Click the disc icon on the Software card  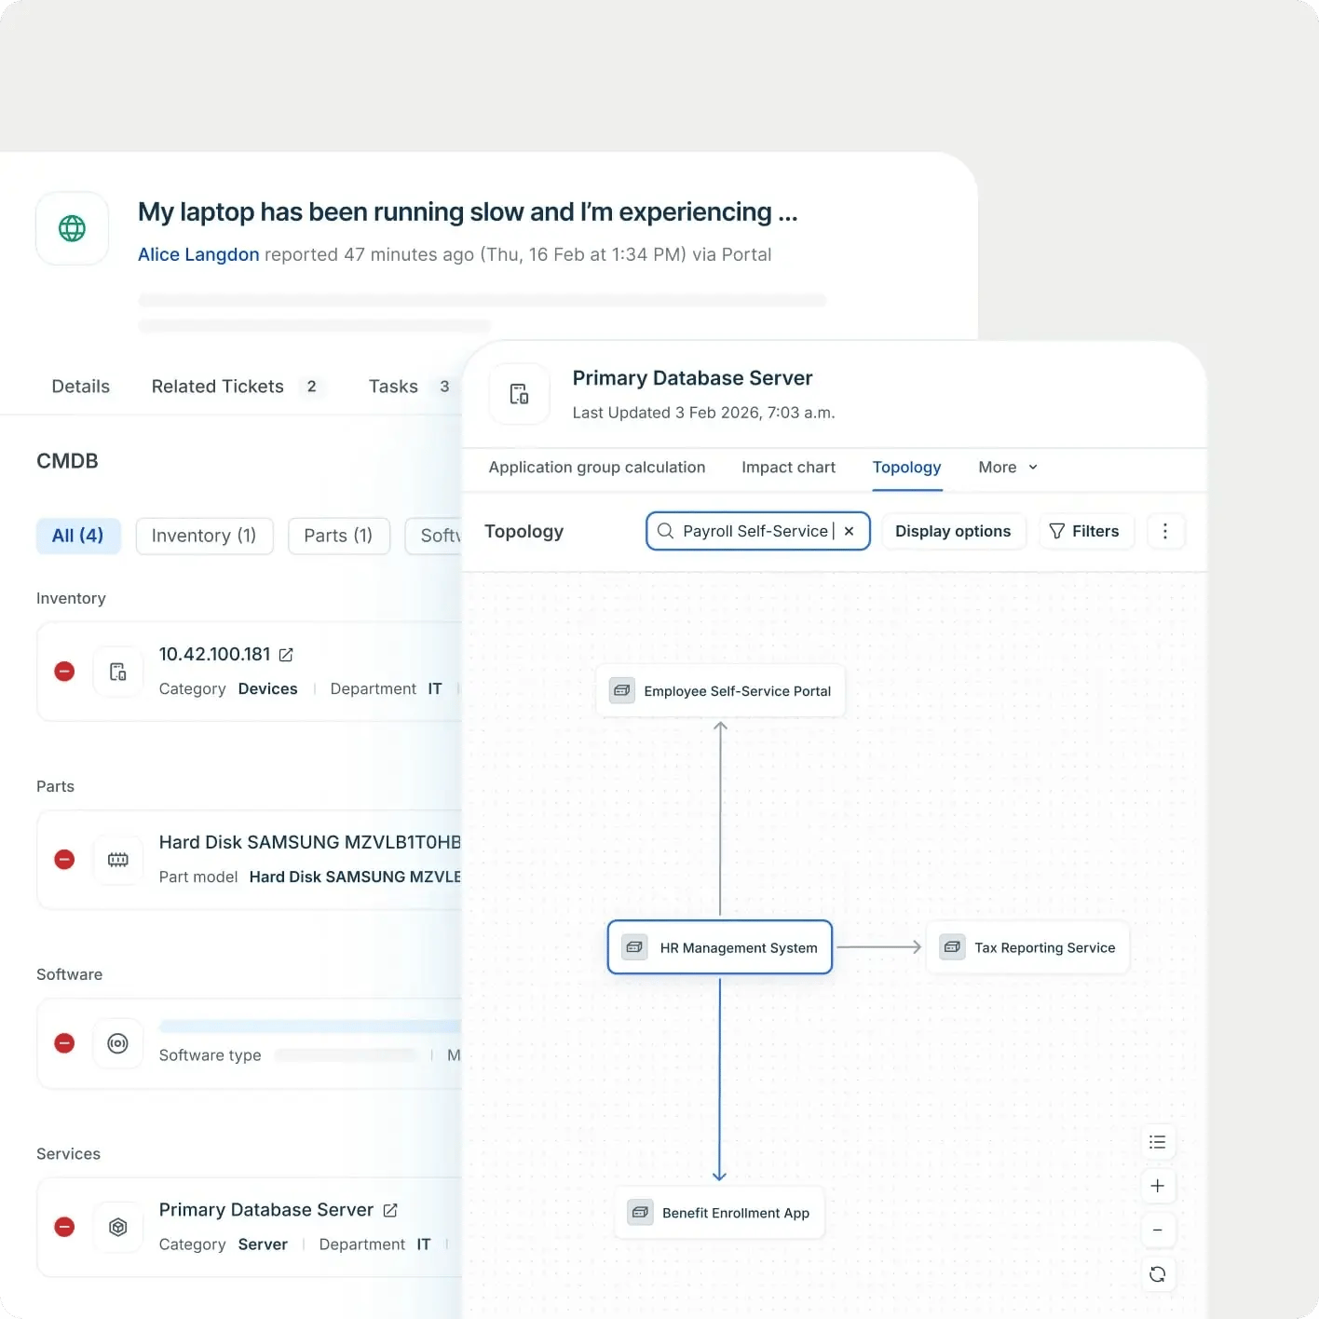118,1043
